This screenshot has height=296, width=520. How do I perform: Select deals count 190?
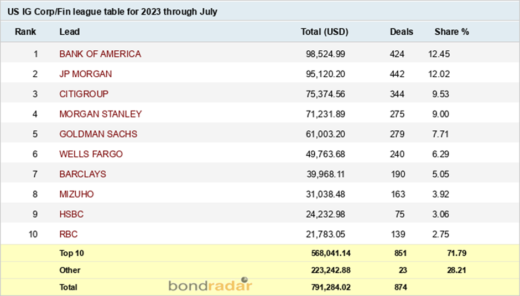pos(398,174)
